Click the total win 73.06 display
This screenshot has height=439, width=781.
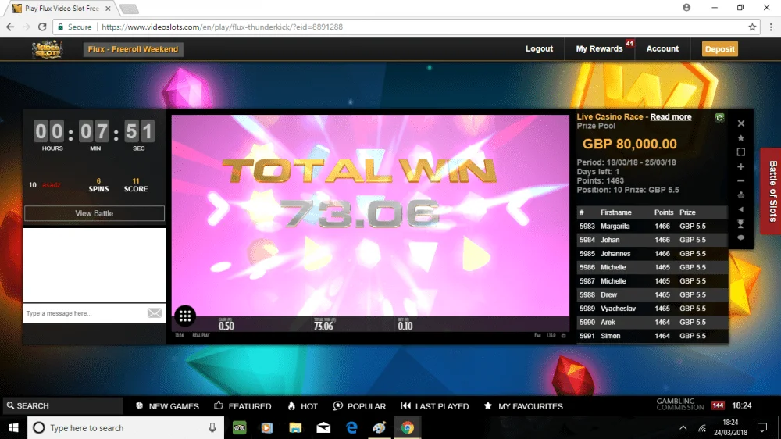pos(359,212)
